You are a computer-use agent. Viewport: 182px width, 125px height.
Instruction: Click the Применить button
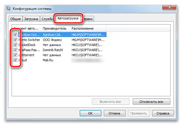tap(139, 113)
